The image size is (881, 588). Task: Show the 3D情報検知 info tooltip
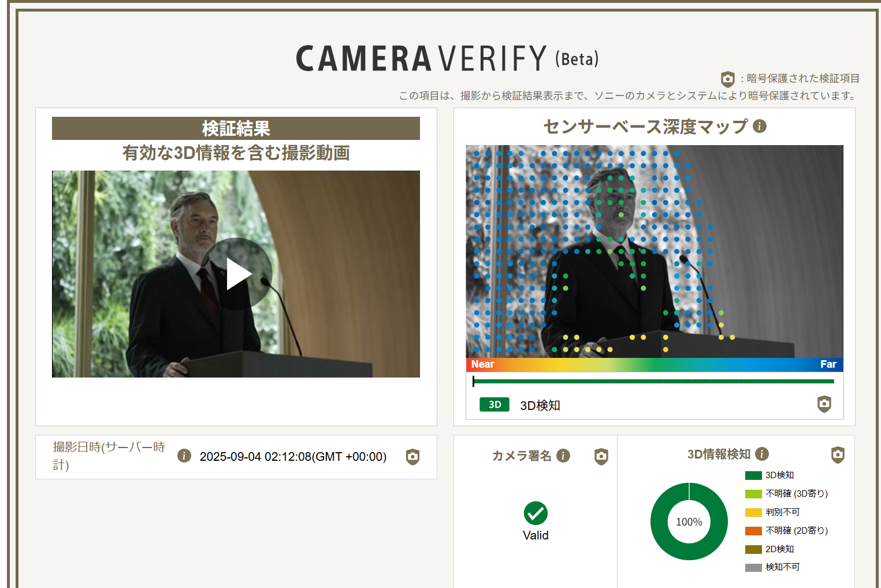tap(762, 454)
